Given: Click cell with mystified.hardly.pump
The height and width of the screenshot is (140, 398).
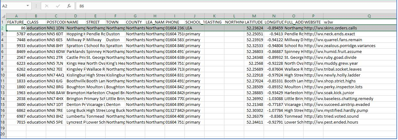Looking at the screenshot, I should 360,110.
